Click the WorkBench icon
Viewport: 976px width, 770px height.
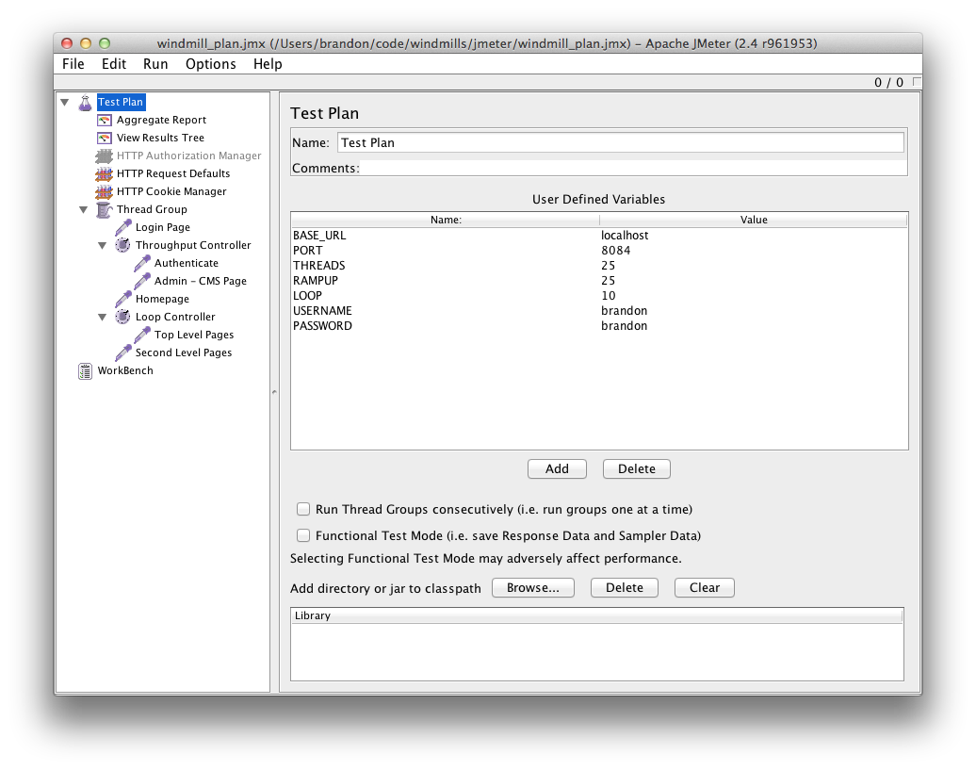[x=85, y=370]
